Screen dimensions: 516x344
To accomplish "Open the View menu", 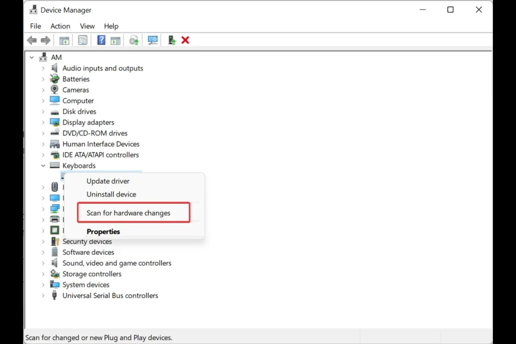I will coord(87,26).
